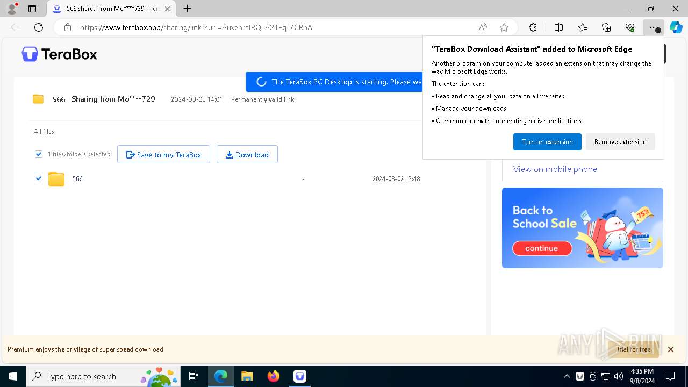This screenshot has width=688, height=387.
Task: Click the TeraBox logo
Action: coord(59,54)
